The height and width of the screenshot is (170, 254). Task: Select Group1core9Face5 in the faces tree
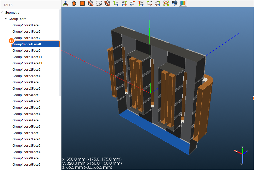(x=26, y=164)
